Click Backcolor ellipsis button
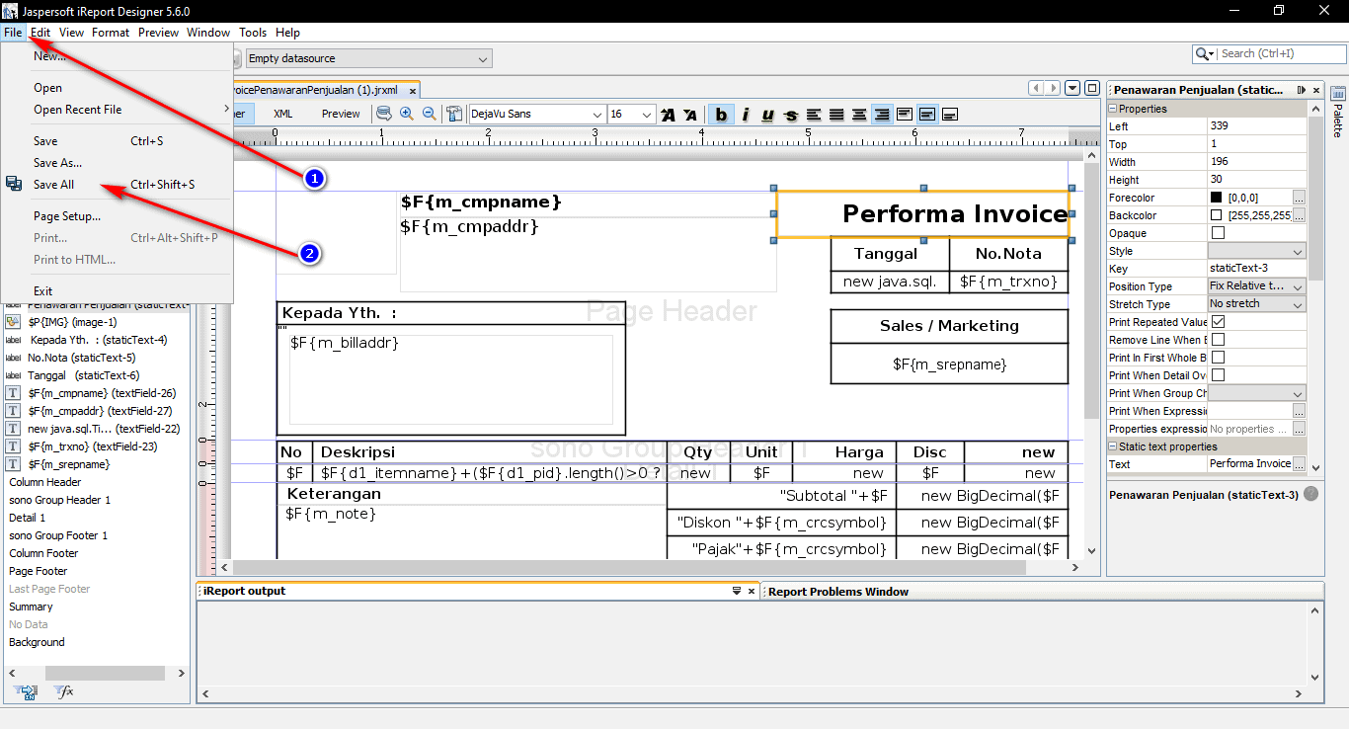The width and height of the screenshot is (1349, 729). pos(1299,215)
